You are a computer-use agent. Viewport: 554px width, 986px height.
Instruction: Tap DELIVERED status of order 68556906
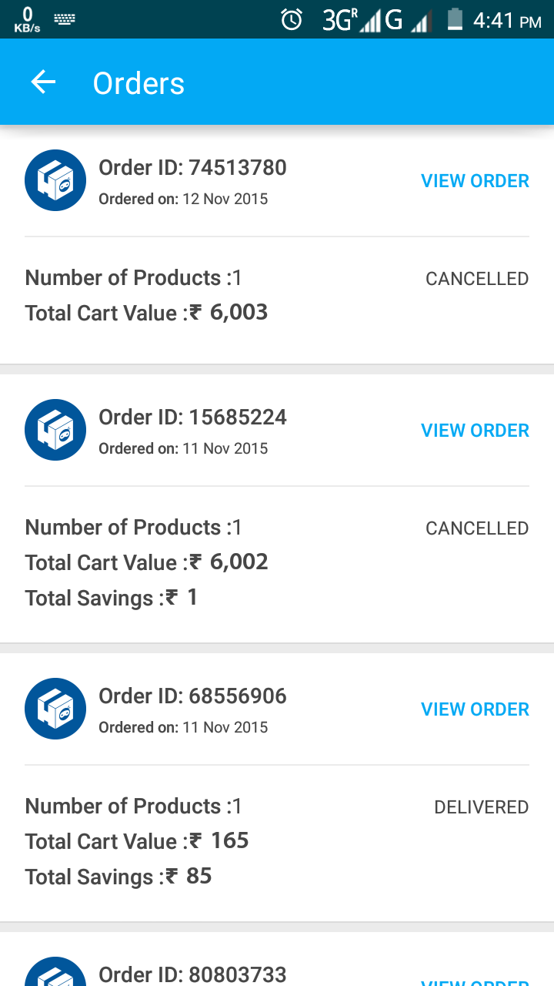[481, 807]
